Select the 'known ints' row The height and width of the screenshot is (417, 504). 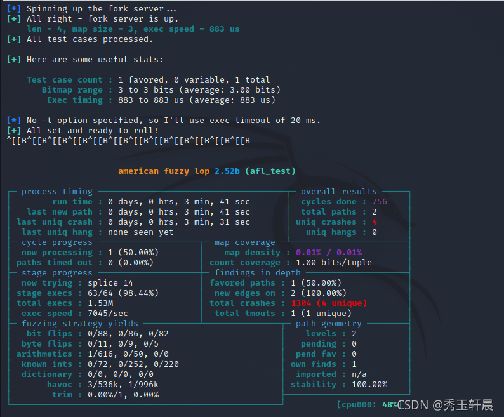pos(100,364)
